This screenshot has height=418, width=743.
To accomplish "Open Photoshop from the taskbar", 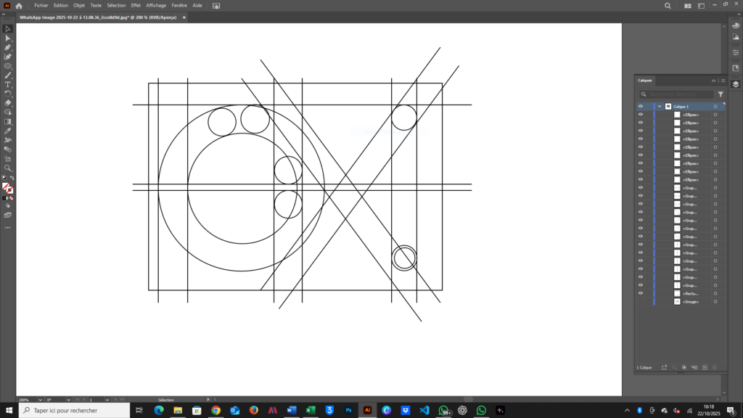I will point(348,411).
